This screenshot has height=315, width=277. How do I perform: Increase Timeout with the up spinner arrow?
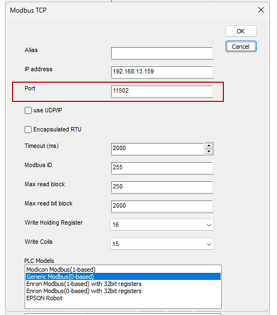coord(209,145)
